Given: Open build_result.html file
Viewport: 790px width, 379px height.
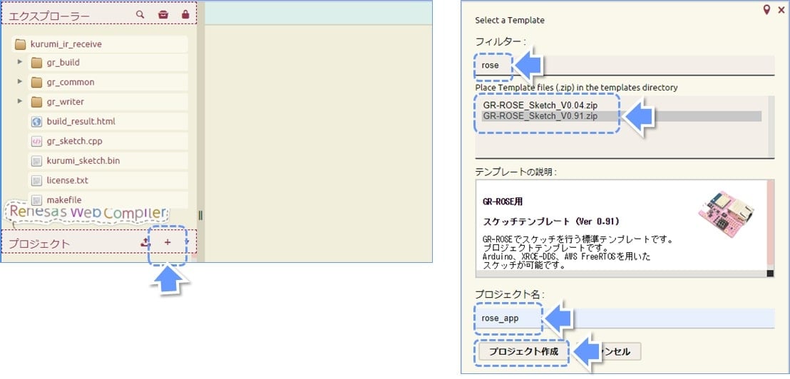Looking at the screenshot, I should pyautogui.click(x=108, y=121).
